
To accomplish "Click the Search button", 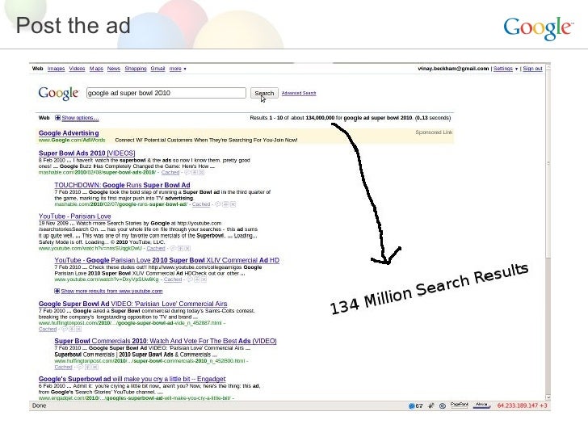I will [x=264, y=93].
